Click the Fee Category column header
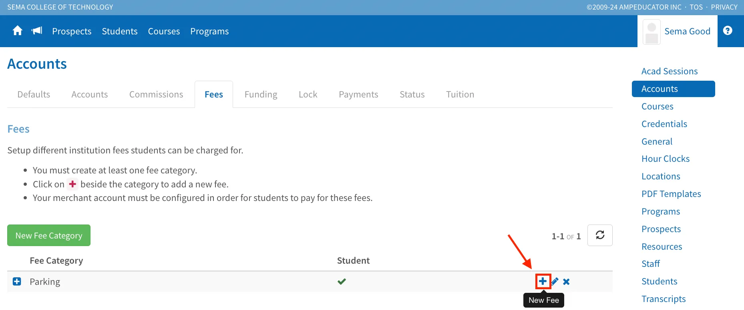The height and width of the screenshot is (310, 744). pos(56,260)
